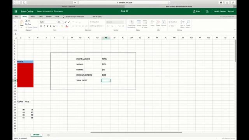249x140 pixels.
Task: Click the Excel Online brand link
Action: 27,11
